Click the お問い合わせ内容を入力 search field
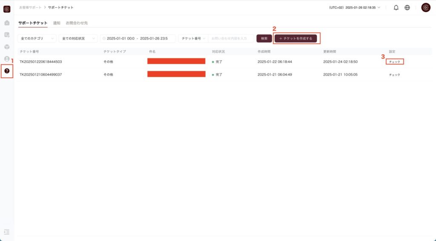 [x=231, y=39]
